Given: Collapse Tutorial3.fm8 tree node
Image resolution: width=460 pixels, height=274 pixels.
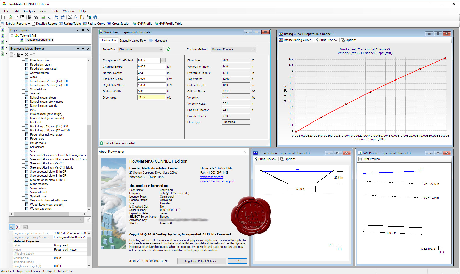Looking at the screenshot, I should [x=12, y=36].
